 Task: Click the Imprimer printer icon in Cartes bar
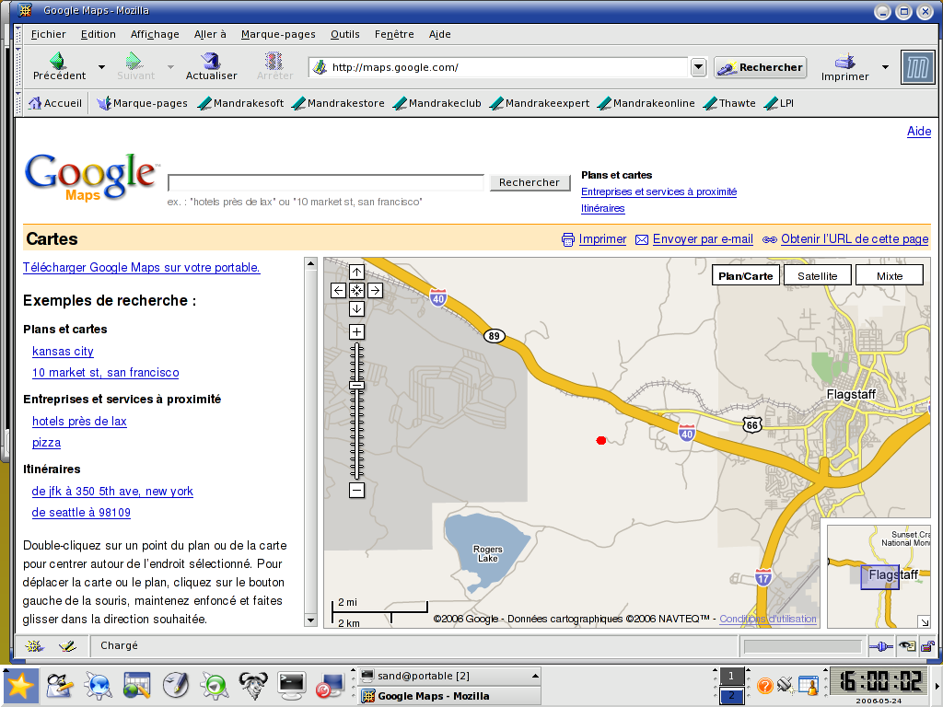[567, 240]
